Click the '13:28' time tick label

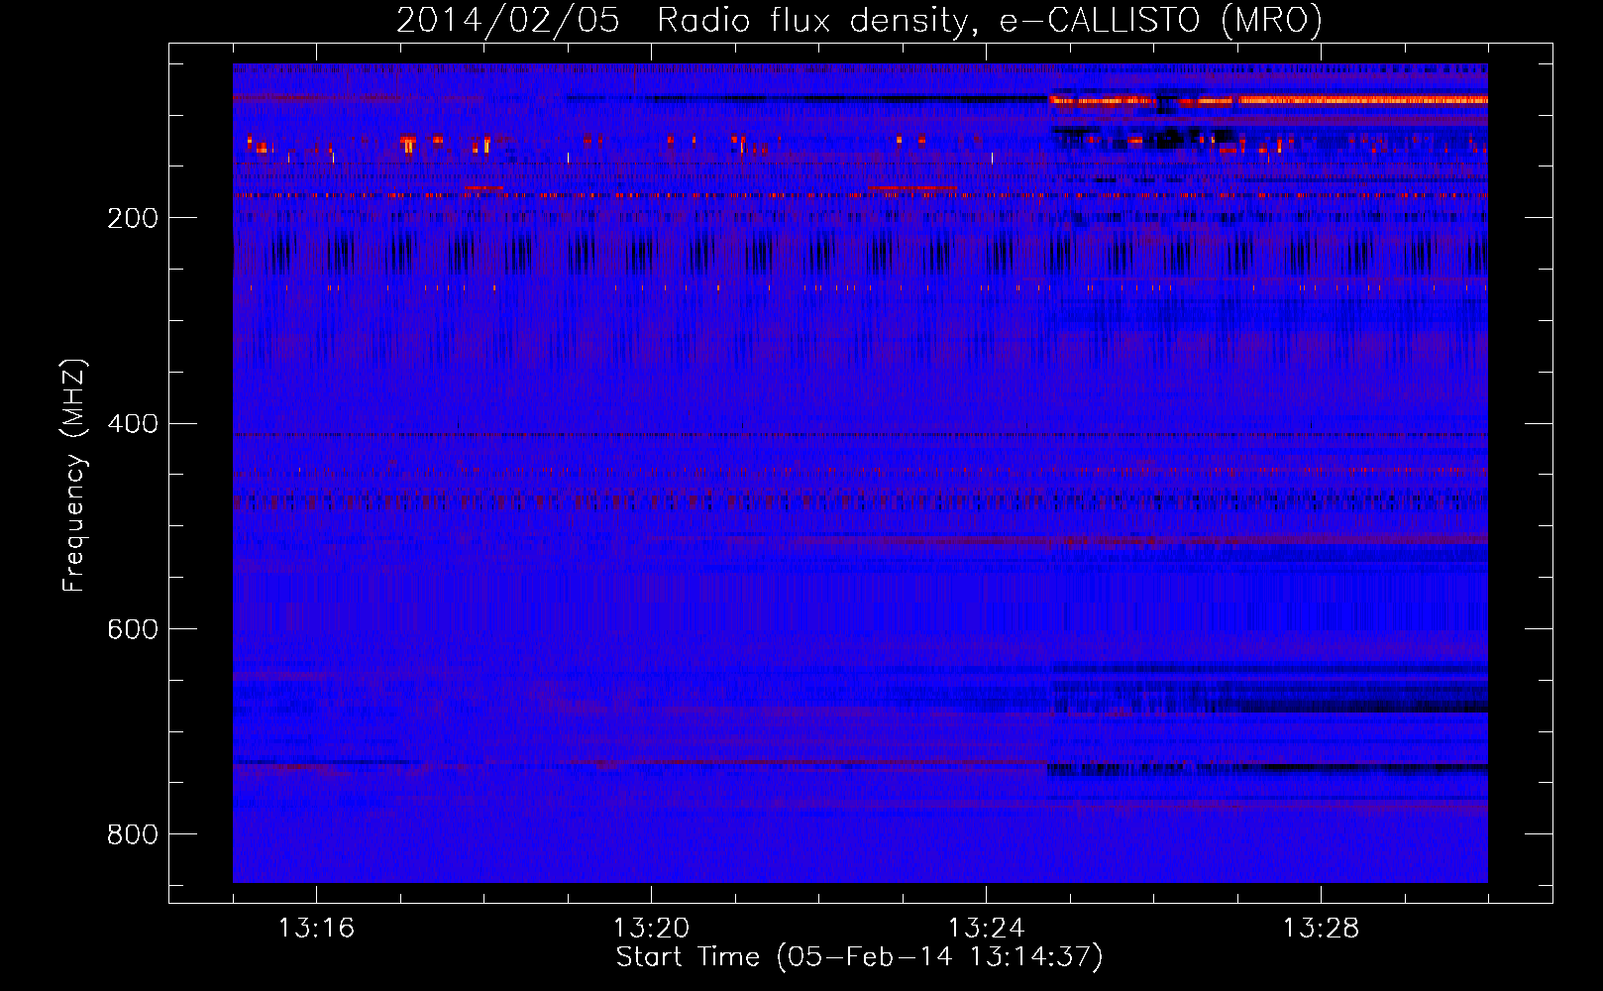1321,929
